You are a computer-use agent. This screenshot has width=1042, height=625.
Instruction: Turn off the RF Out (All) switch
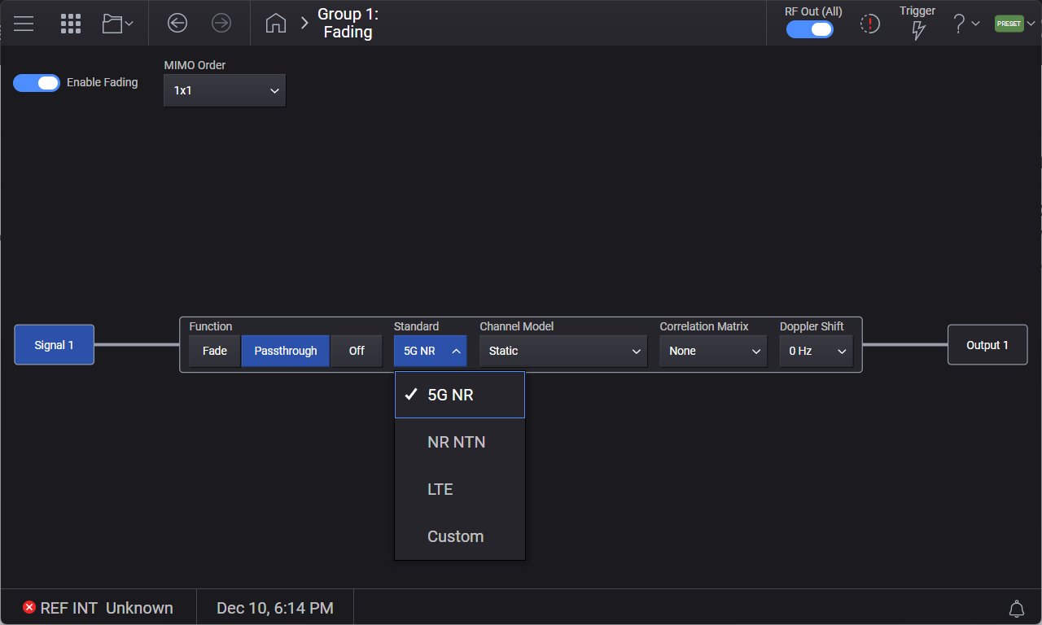[x=809, y=30]
